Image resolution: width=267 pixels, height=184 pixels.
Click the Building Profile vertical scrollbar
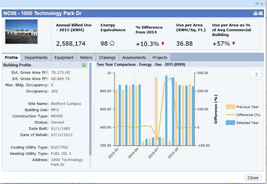coord(90,109)
